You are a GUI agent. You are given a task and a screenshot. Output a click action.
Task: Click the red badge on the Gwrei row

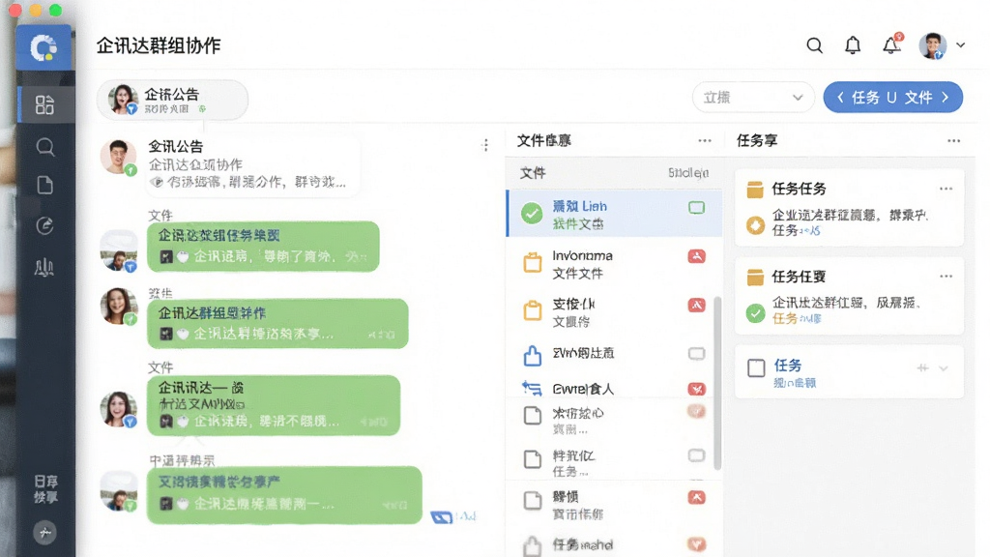(x=696, y=389)
